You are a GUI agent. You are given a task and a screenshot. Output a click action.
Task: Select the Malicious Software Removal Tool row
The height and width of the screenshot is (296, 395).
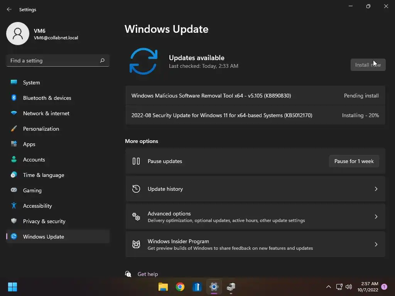(x=255, y=96)
